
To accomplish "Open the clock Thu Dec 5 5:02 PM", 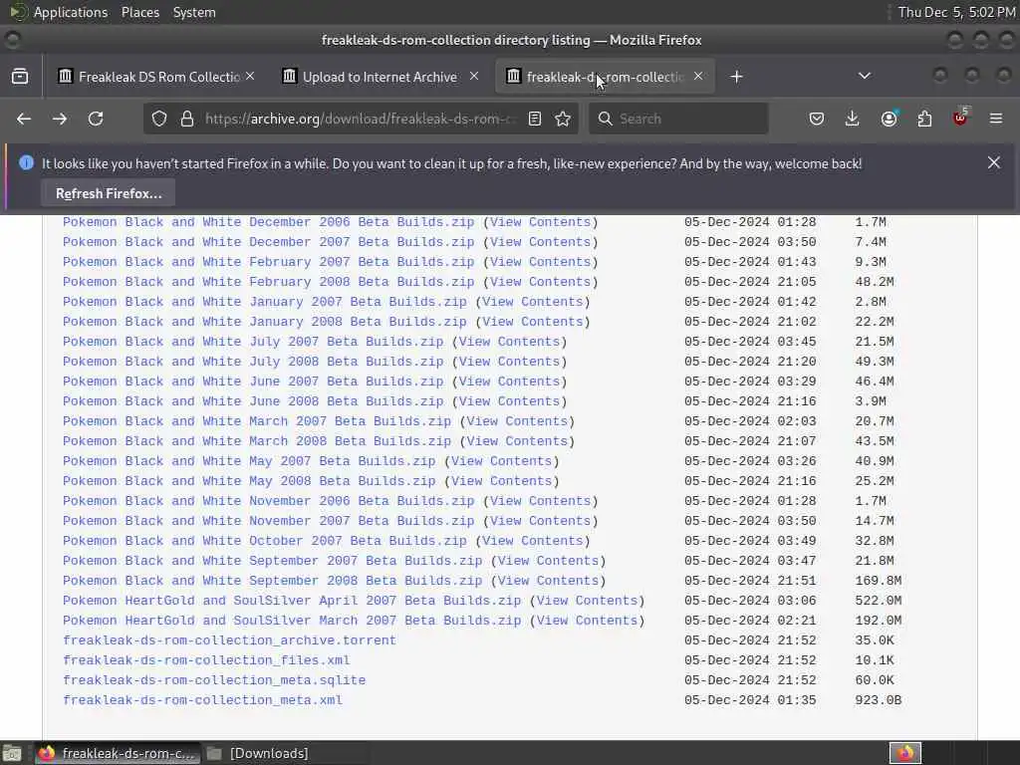I will (x=956, y=12).
